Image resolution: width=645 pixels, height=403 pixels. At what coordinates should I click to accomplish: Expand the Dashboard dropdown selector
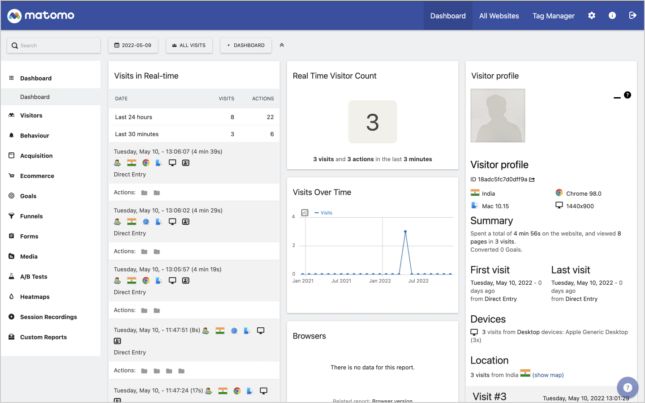coord(246,45)
